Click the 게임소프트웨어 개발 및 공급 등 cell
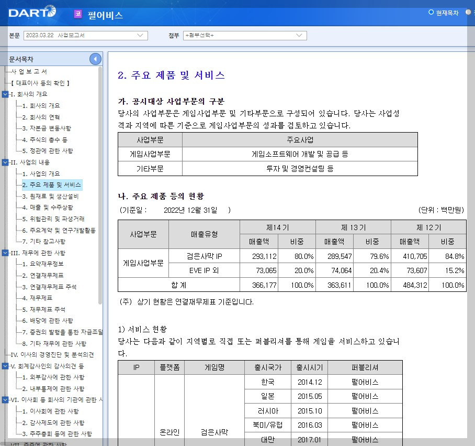475x446 pixels. [300, 154]
